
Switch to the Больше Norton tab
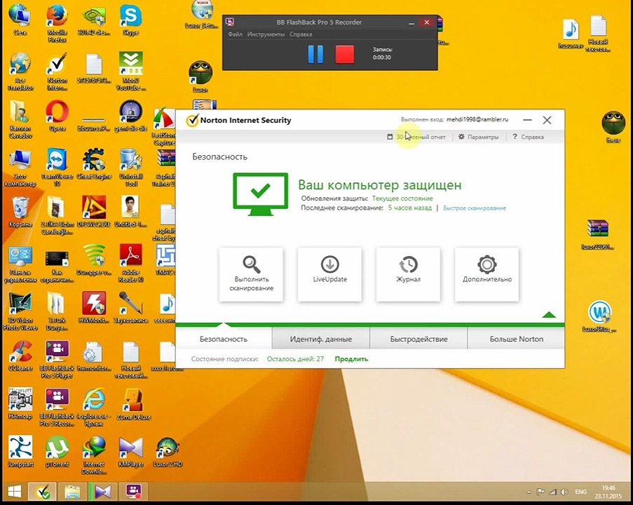517,339
